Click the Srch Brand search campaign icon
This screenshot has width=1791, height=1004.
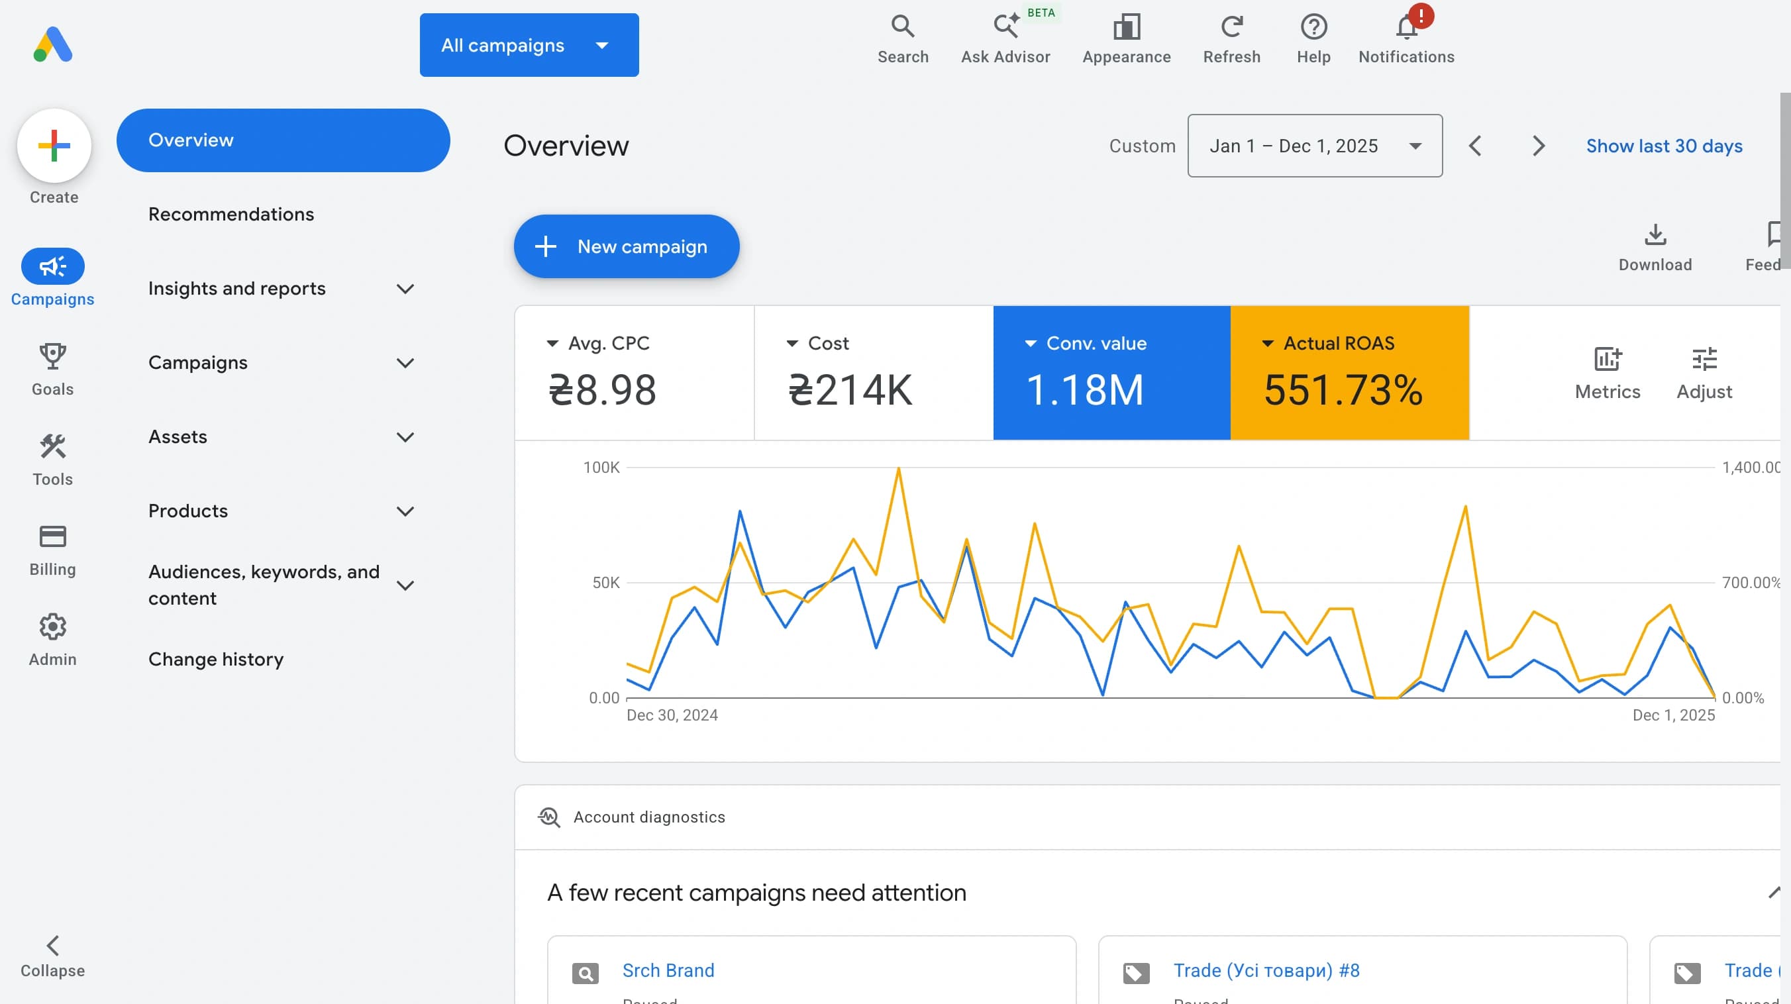coord(585,974)
